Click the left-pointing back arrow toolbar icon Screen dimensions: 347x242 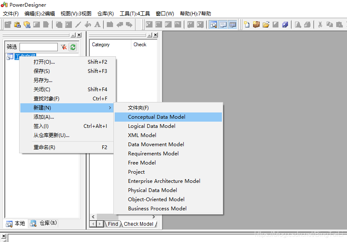pyautogui.click(x=120, y=25)
